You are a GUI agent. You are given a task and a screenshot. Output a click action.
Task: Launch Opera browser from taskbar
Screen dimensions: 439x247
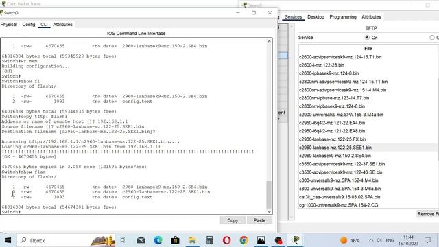click(x=226, y=240)
